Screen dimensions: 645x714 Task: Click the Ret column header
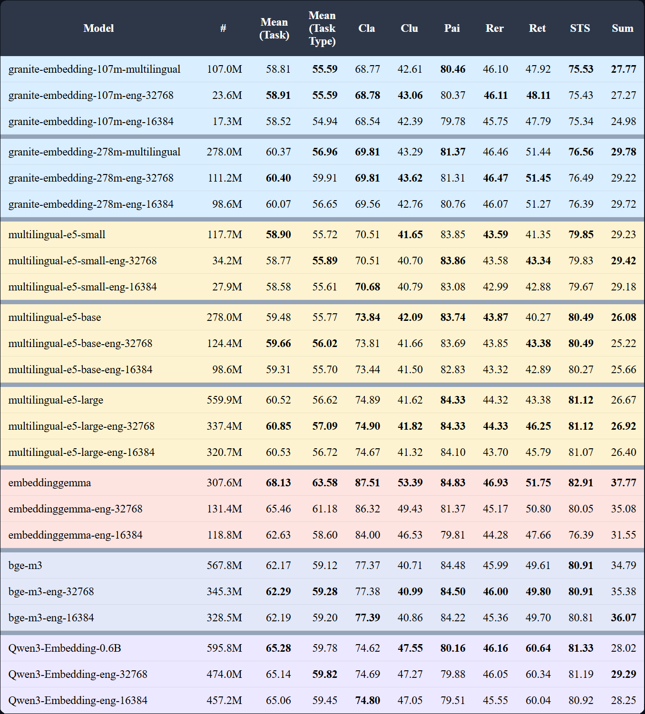[x=537, y=29]
